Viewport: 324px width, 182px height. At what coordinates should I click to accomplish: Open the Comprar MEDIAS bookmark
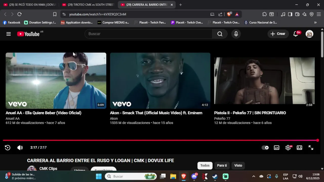113,22
